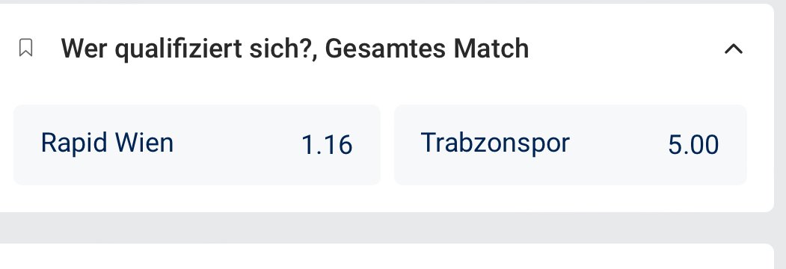
Task: Pick the left outcome tile Rapid Wien
Action: click(x=197, y=145)
